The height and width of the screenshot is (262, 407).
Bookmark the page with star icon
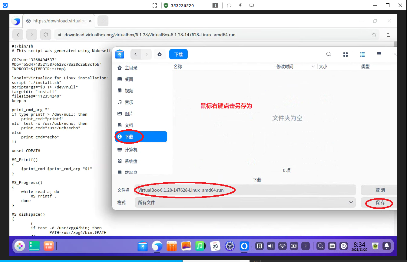[x=374, y=35]
